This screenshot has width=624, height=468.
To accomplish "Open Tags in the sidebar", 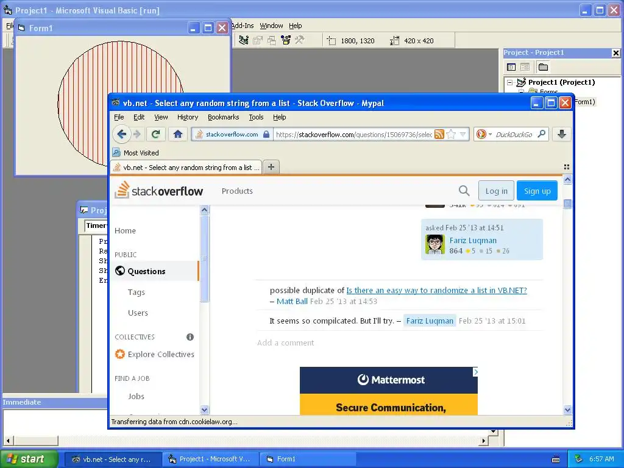I will click(x=136, y=292).
